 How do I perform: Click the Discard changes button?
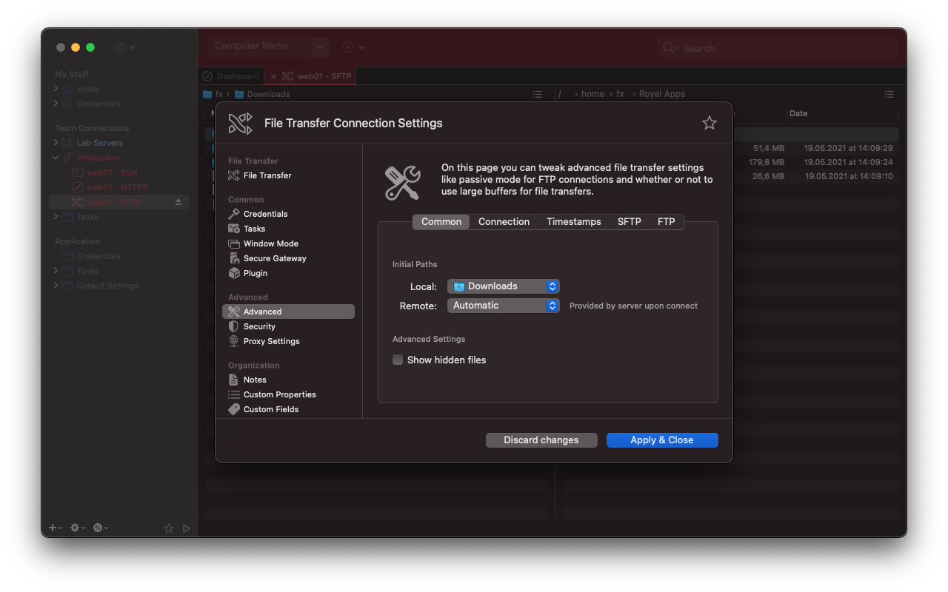(541, 440)
